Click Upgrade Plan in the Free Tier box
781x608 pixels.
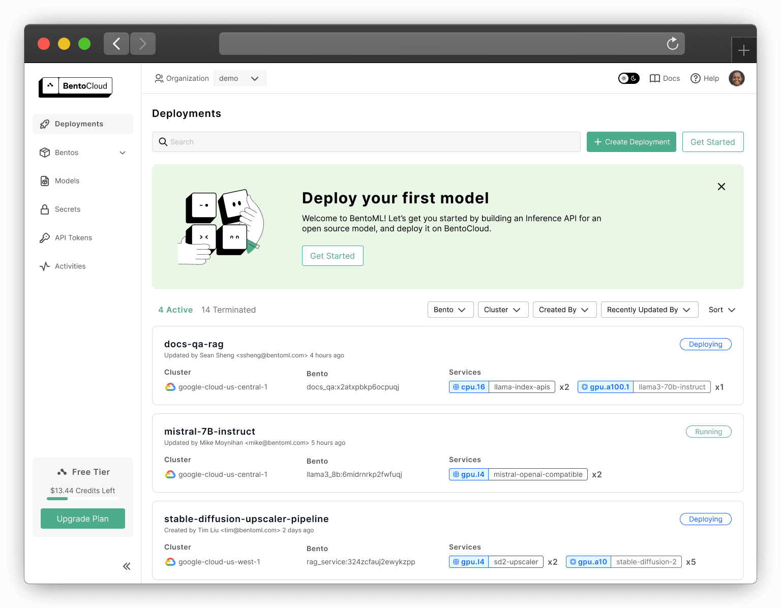click(x=82, y=519)
